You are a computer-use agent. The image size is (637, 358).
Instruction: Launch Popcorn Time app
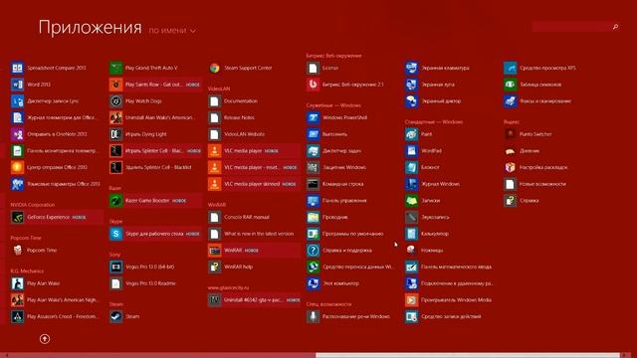[x=34, y=250]
